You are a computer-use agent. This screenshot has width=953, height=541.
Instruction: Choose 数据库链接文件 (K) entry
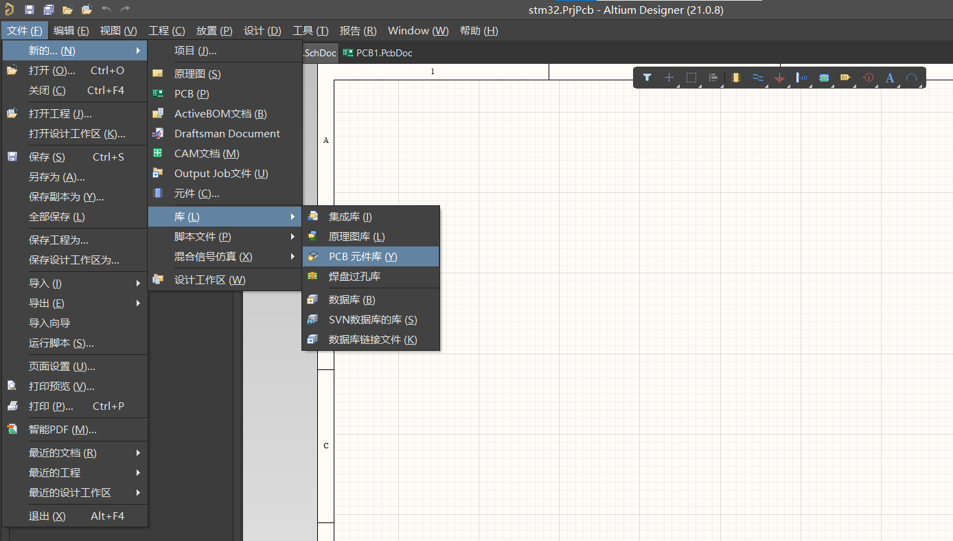[x=371, y=340]
